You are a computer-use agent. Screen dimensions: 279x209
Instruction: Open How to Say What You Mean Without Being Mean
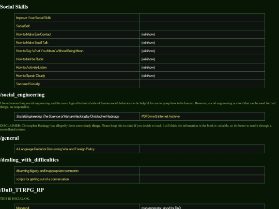tap(50, 51)
